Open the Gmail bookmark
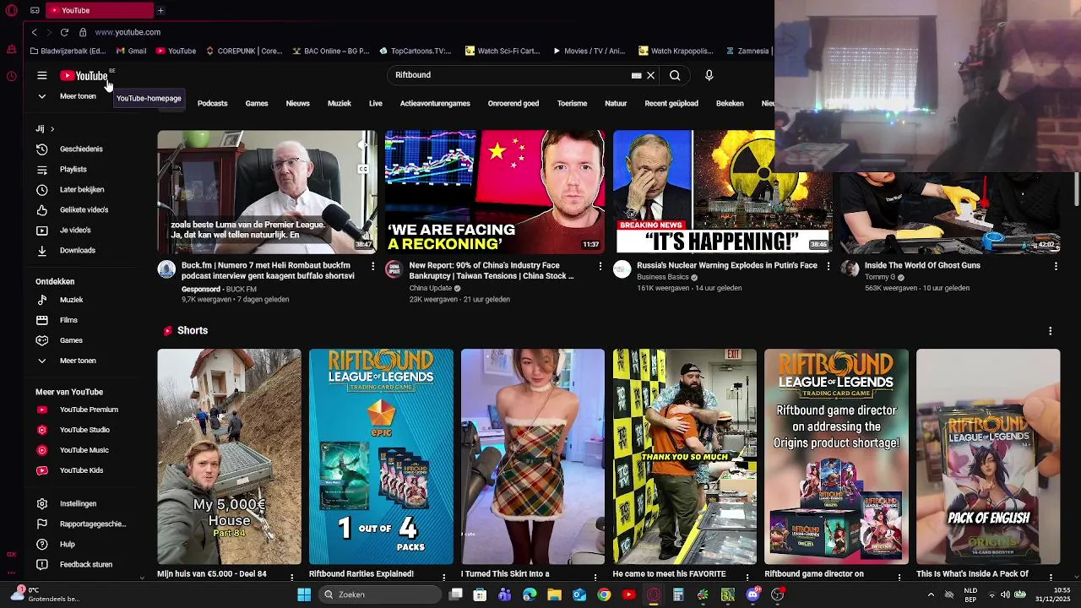The width and height of the screenshot is (1081, 608). pyautogui.click(x=131, y=51)
